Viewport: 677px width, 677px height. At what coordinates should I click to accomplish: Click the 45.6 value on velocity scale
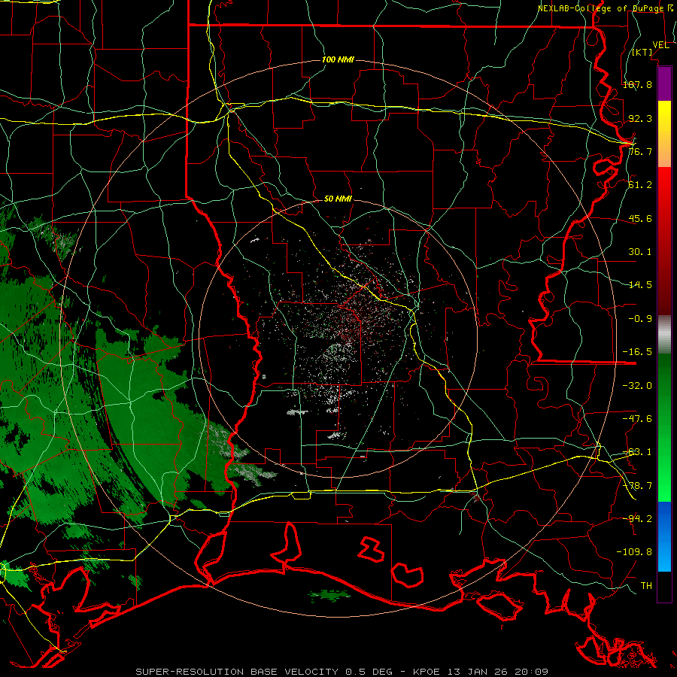tap(640, 218)
